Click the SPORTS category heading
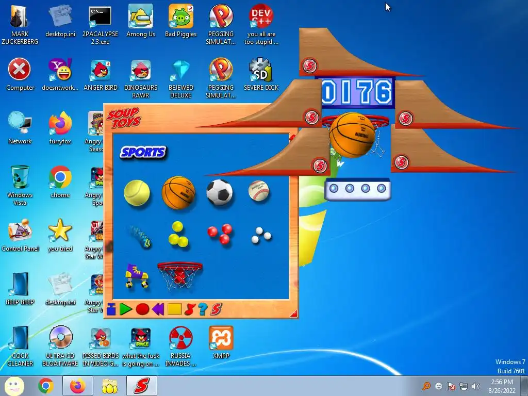This screenshot has width=528, height=396. [x=143, y=152]
